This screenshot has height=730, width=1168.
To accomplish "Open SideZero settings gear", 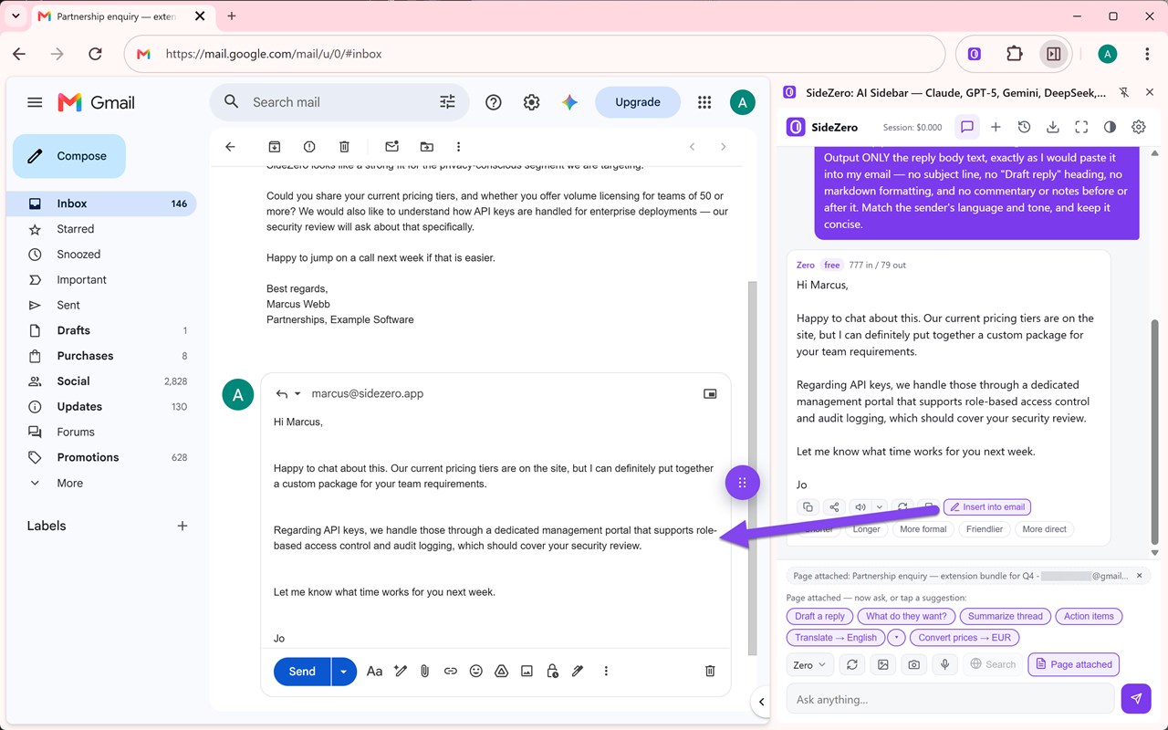I will (1138, 127).
